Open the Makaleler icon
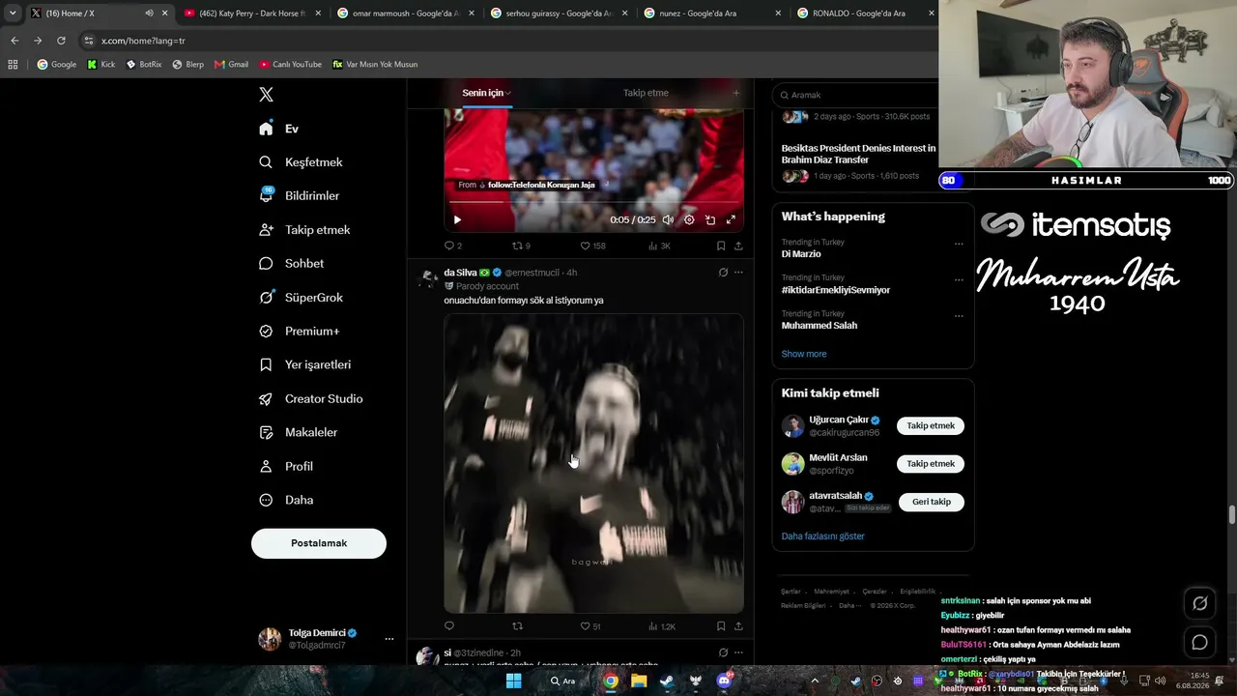1237x696 pixels. tap(266, 432)
